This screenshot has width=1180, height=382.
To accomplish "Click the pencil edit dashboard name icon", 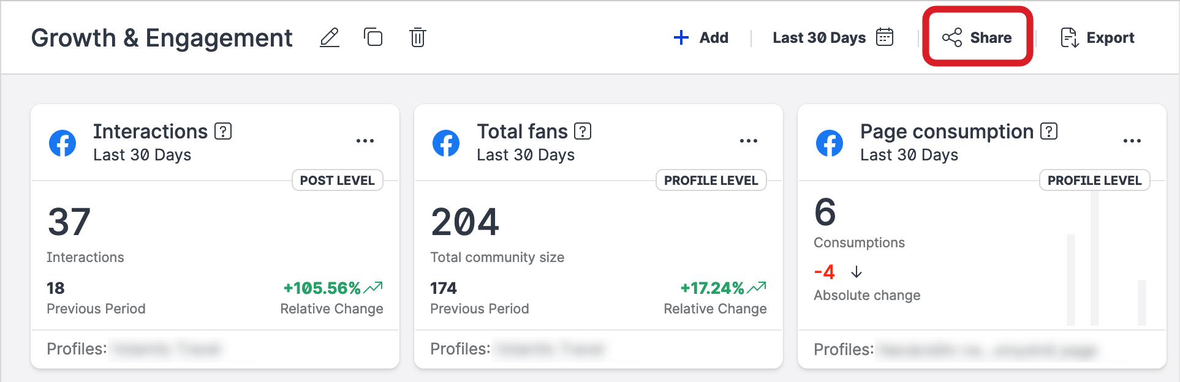I will (x=330, y=37).
